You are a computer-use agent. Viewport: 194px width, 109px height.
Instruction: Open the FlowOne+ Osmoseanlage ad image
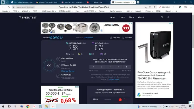tap(154, 47)
